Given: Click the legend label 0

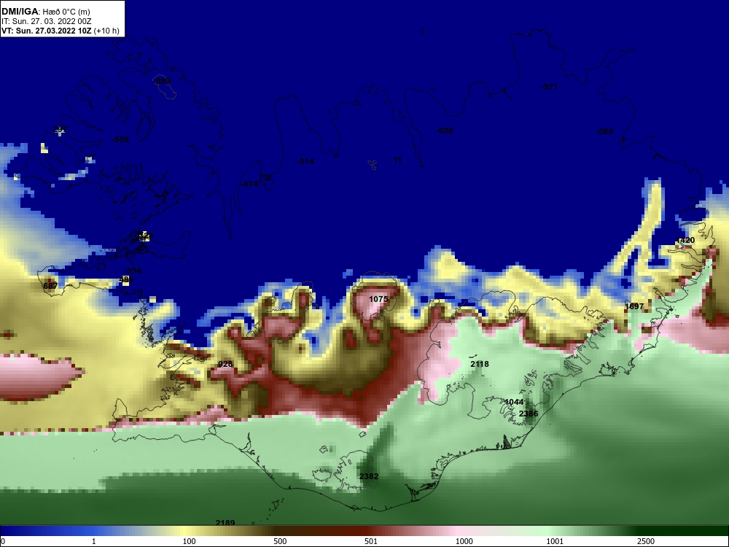Looking at the screenshot, I should coord(3,541).
